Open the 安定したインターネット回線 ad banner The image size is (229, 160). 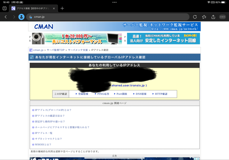[x=163, y=39]
